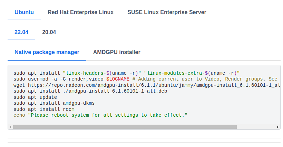Click the 'sudo apt install amdgpu-dkms' line
The image size is (283, 147).
54,103
